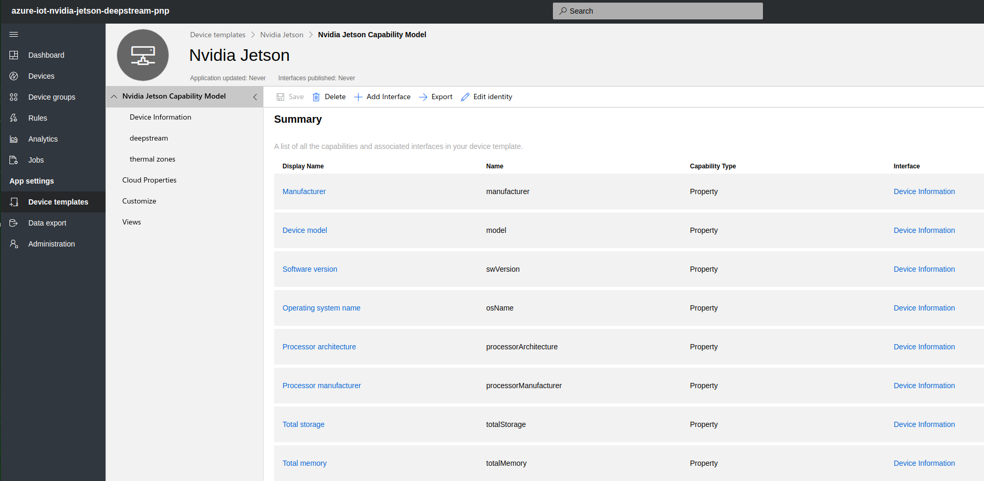Click the Devices sidebar icon
This screenshot has width=984, height=481.
[x=14, y=76]
